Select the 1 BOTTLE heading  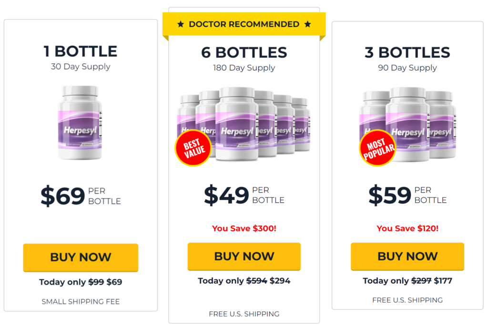click(80, 52)
